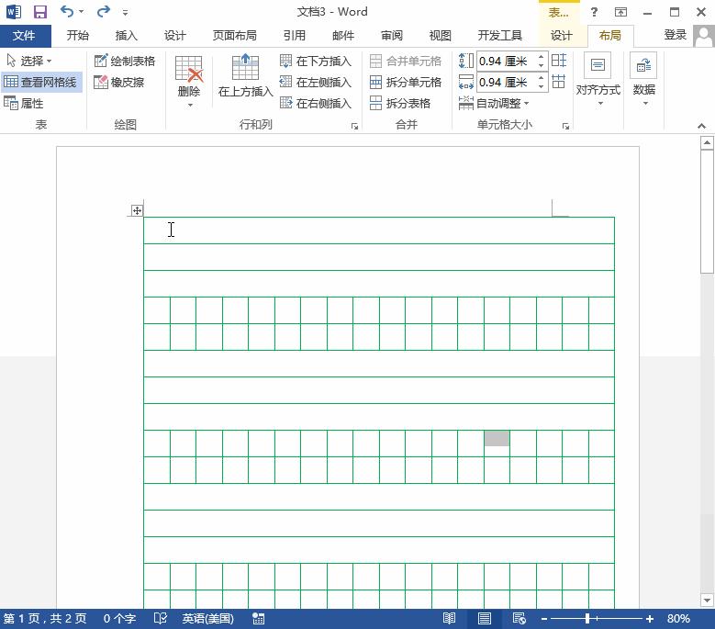The width and height of the screenshot is (715, 629).
Task: Click Insert Below (在下方插入)
Action: [315, 61]
